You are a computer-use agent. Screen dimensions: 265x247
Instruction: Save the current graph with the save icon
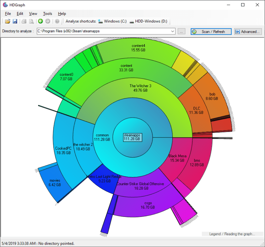point(15,21)
